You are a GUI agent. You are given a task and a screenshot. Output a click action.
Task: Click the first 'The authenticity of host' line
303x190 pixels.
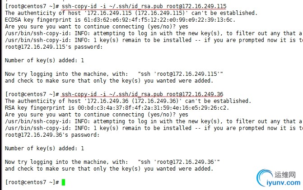pyautogui.click(x=131, y=13)
